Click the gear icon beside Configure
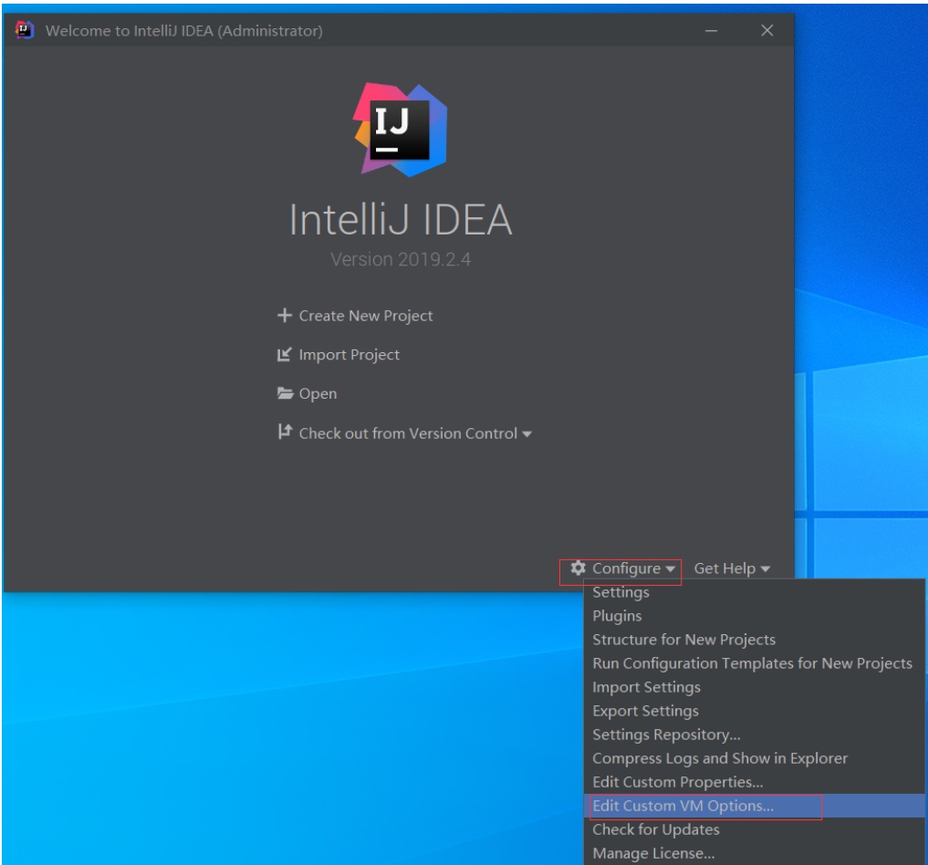 click(x=579, y=568)
